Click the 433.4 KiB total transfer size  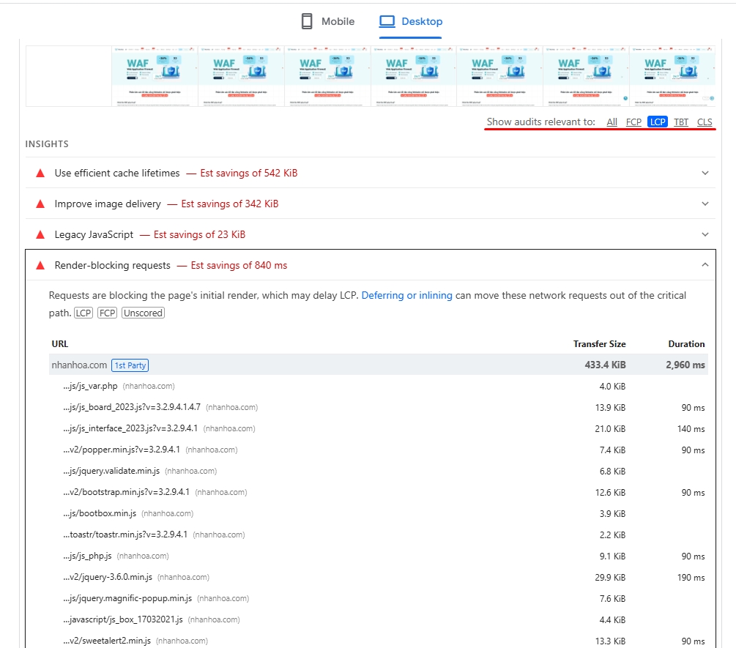(605, 365)
